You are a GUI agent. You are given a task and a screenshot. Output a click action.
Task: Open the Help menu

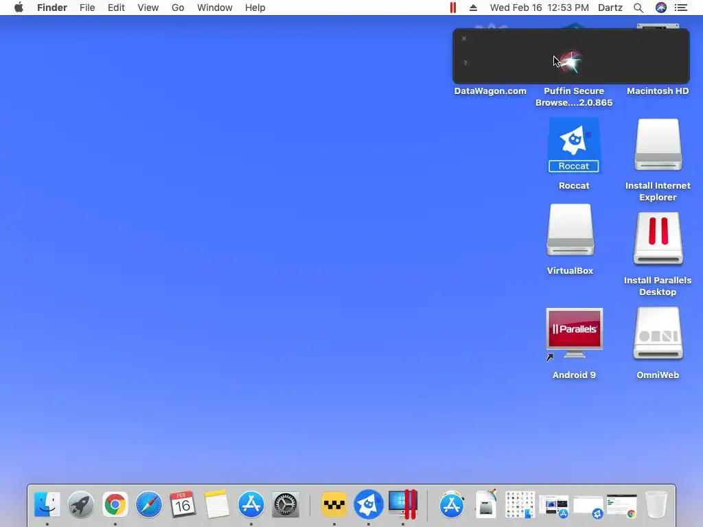tap(255, 8)
